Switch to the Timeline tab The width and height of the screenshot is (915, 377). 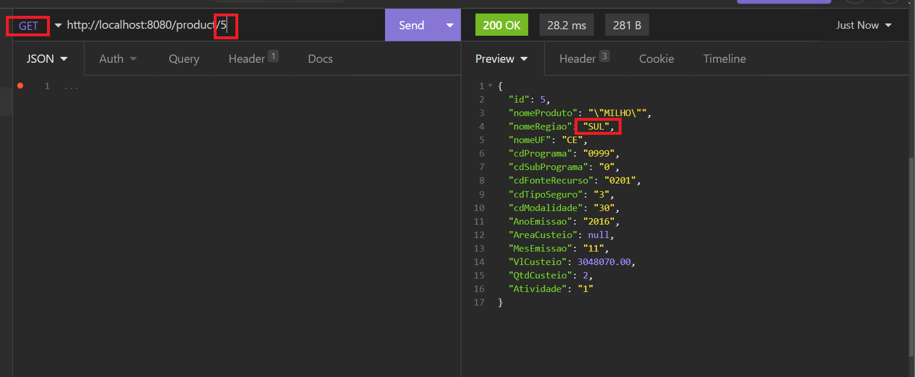[724, 59]
